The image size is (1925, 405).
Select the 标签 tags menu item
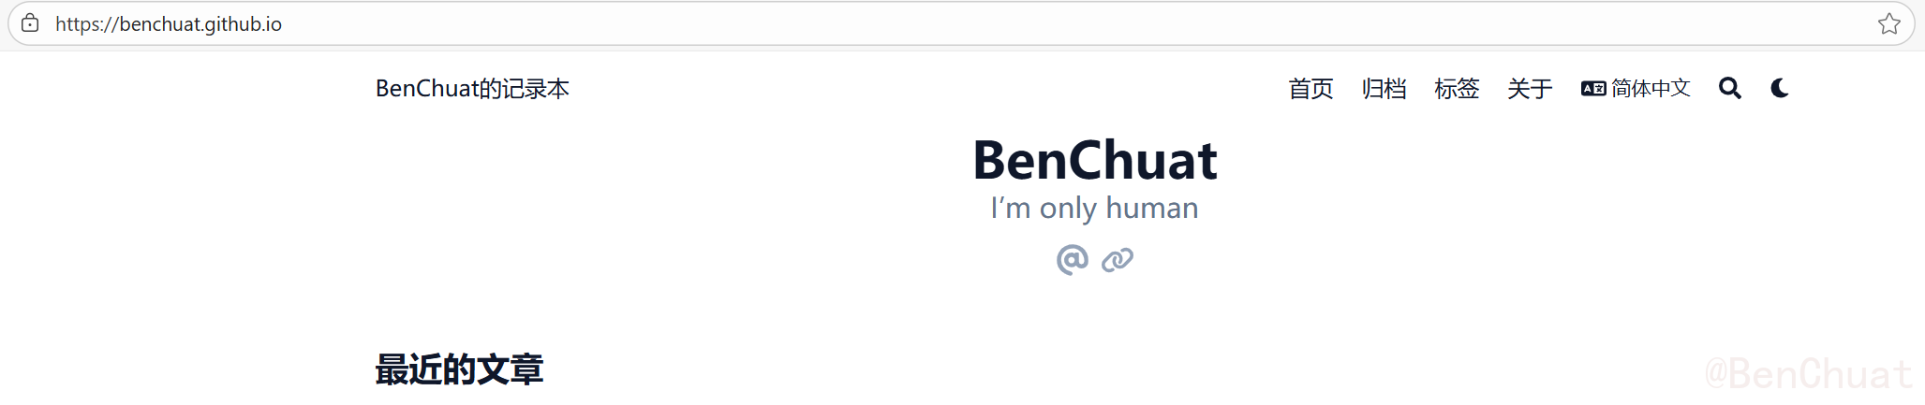[x=1457, y=89]
